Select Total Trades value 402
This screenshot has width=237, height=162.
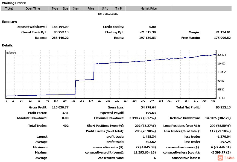point(66,126)
